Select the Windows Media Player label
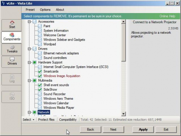The image size is (181, 136). click(59, 108)
